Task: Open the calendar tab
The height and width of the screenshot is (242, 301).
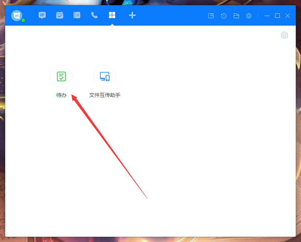Action: [x=59, y=15]
